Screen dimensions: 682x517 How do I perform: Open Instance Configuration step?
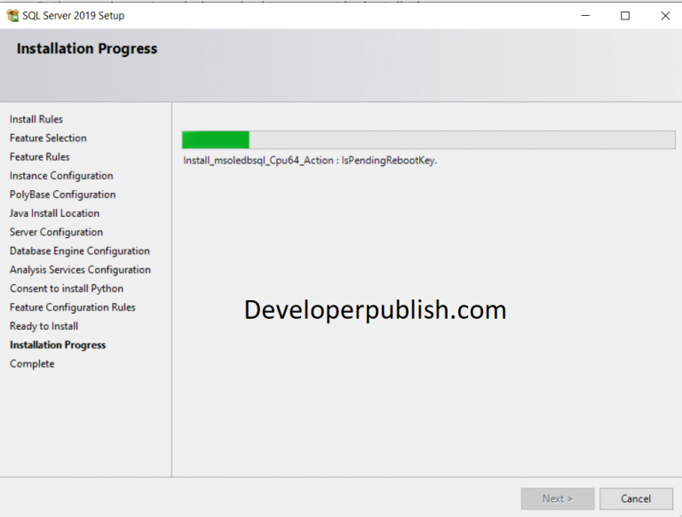(x=61, y=176)
